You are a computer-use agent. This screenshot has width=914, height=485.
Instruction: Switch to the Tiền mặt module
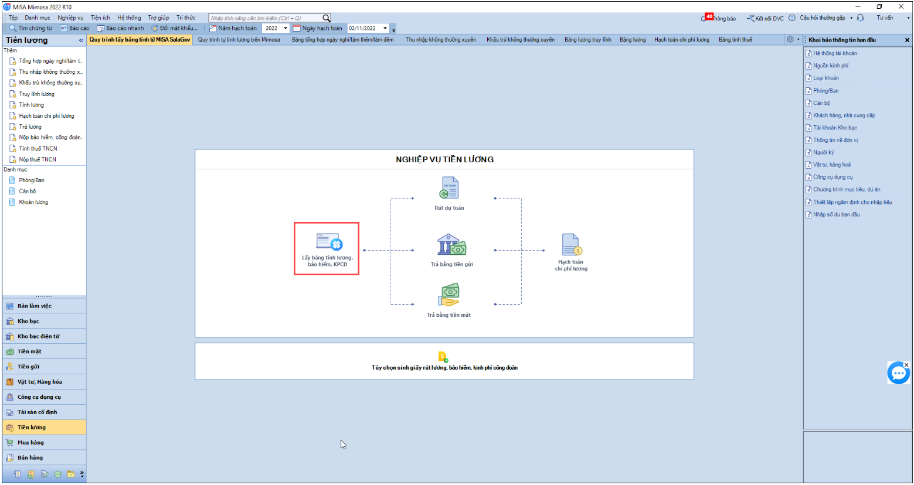pos(44,351)
